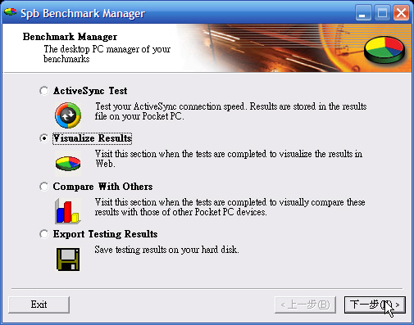Screen dimensions: 414x325
Task: Click the 'Compare With Others' label text
Action: tap(102, 187)
